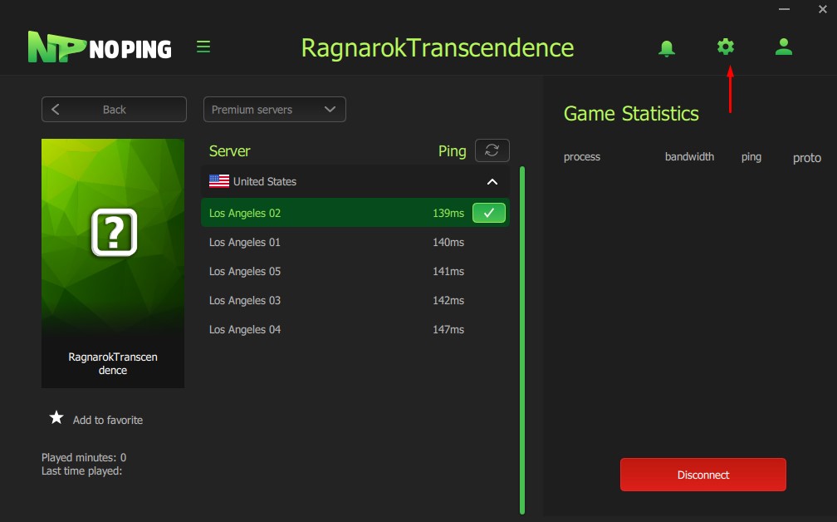Select the Los Angeles 03 server

[355, 300]
